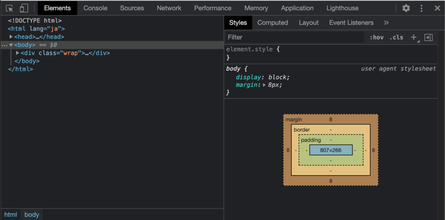445x220 pixels.
Task: Expand the head element node
Action: pos(11,36)
